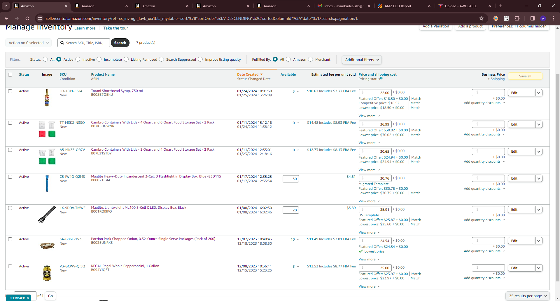Image resolution: width=560 pixels, height=301 pixels.
Task: Filter by Merchant fulfillment radio
Action: (x=310, y=59)
